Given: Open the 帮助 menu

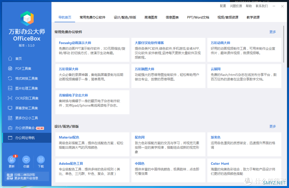Looking at the screenshot, I should (249, 6).
